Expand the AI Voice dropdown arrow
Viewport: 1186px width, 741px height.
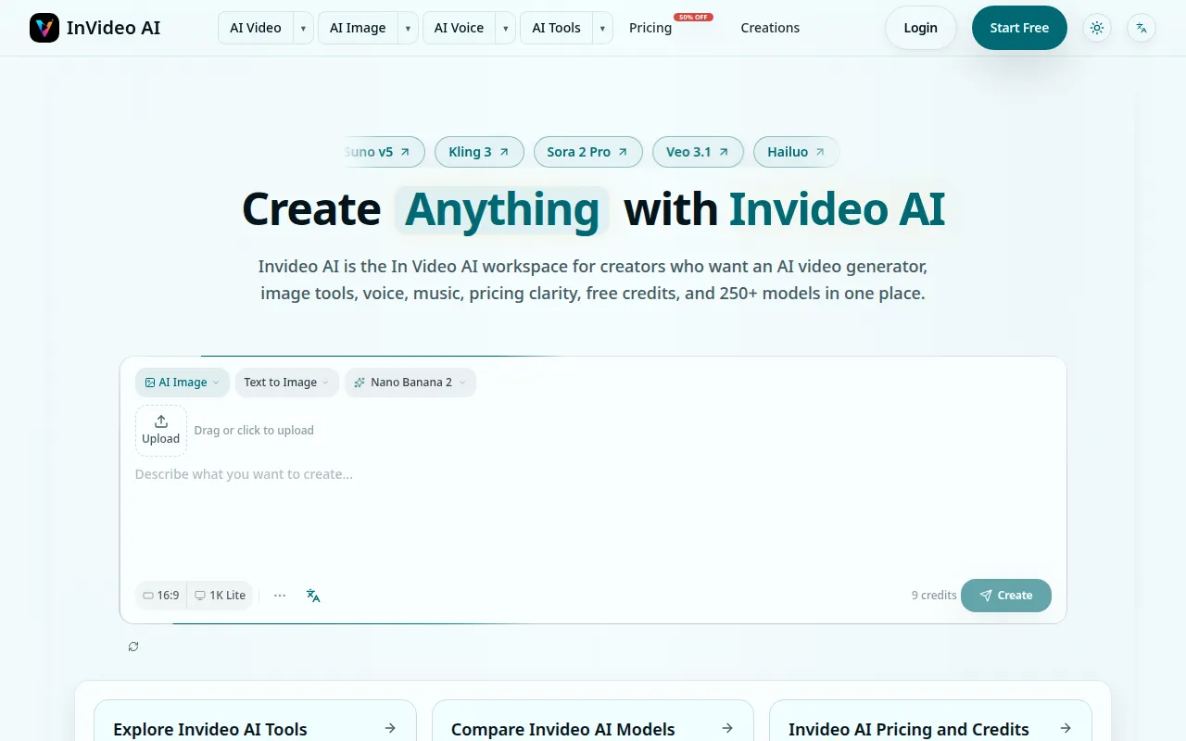[x=505, y=28]
